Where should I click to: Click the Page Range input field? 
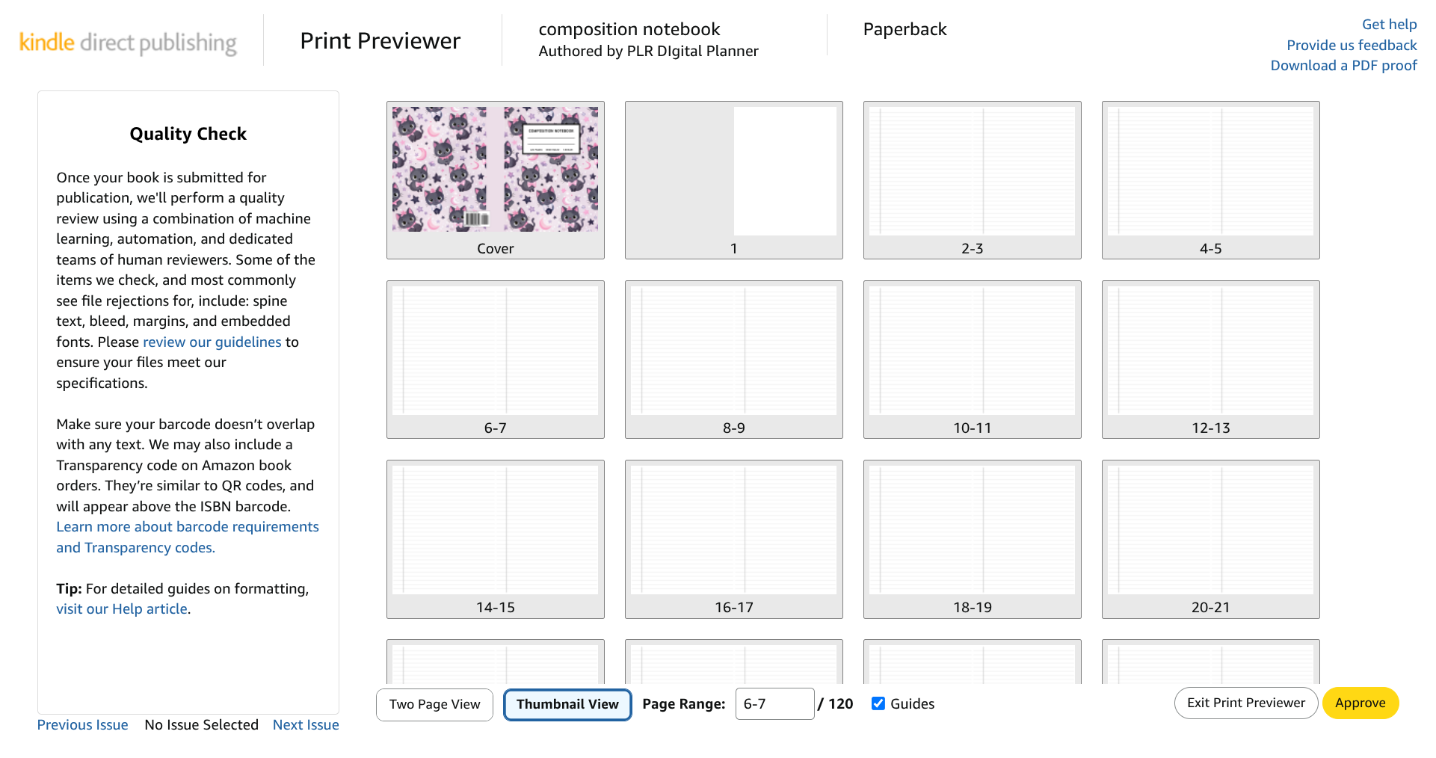(774, 703)
